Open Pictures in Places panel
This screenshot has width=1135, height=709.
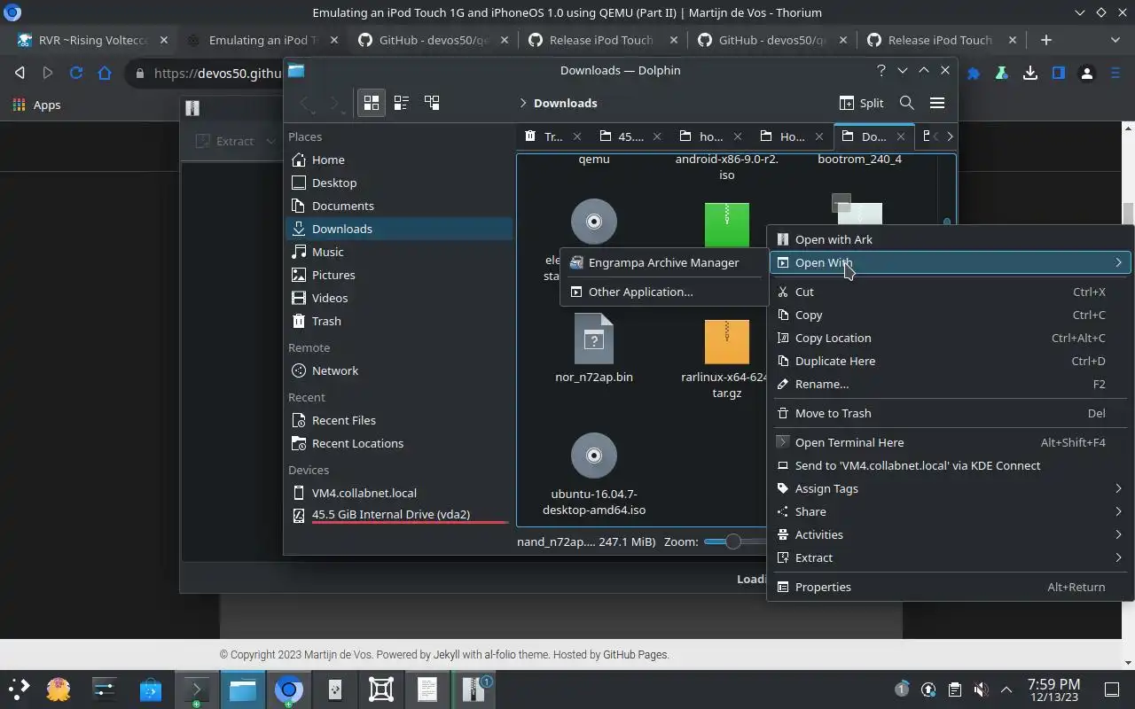[399, 275]
